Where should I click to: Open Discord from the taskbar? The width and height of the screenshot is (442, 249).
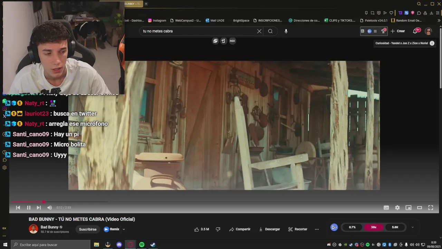(x=119, y=245)
